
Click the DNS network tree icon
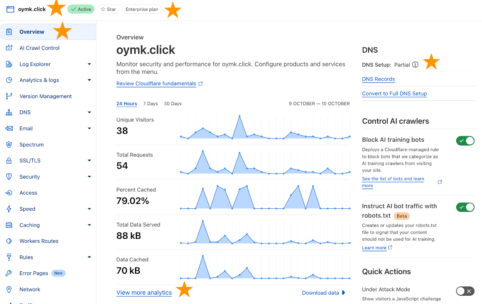[x=9, y=112]
